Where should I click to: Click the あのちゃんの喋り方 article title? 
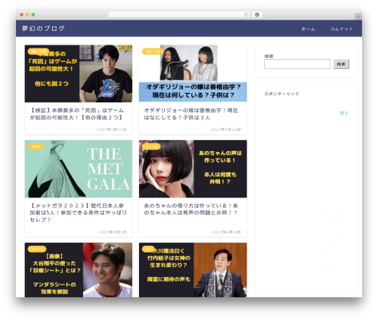click(191, 209)
